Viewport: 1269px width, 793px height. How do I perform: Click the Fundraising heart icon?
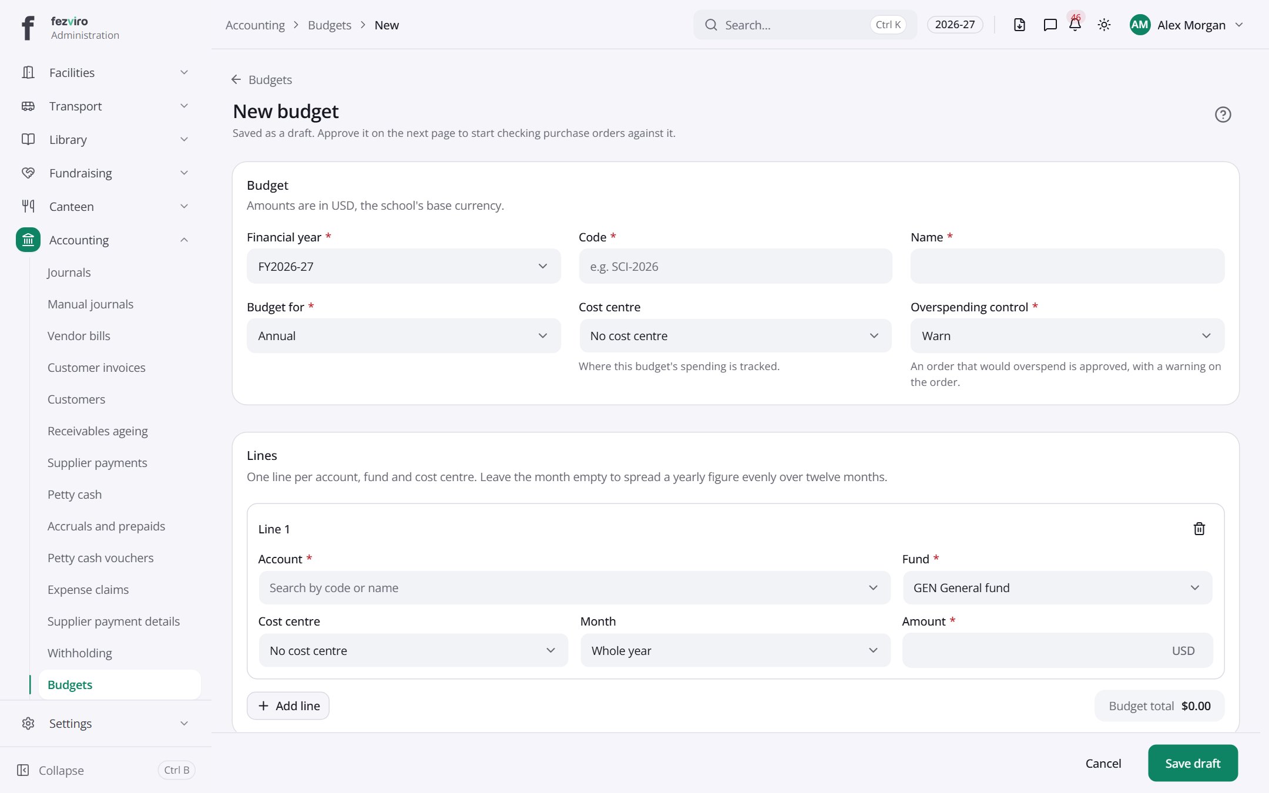(x=28, y=173)
